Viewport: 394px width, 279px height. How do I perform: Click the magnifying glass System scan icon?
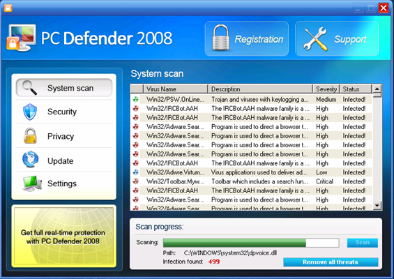coord(29,88)
